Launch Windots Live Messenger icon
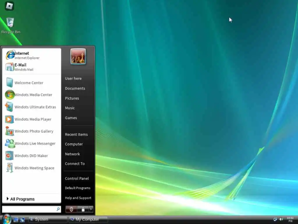Image resolution: width=298 pixels, height=224 pixels. click(x=10, y=143)
